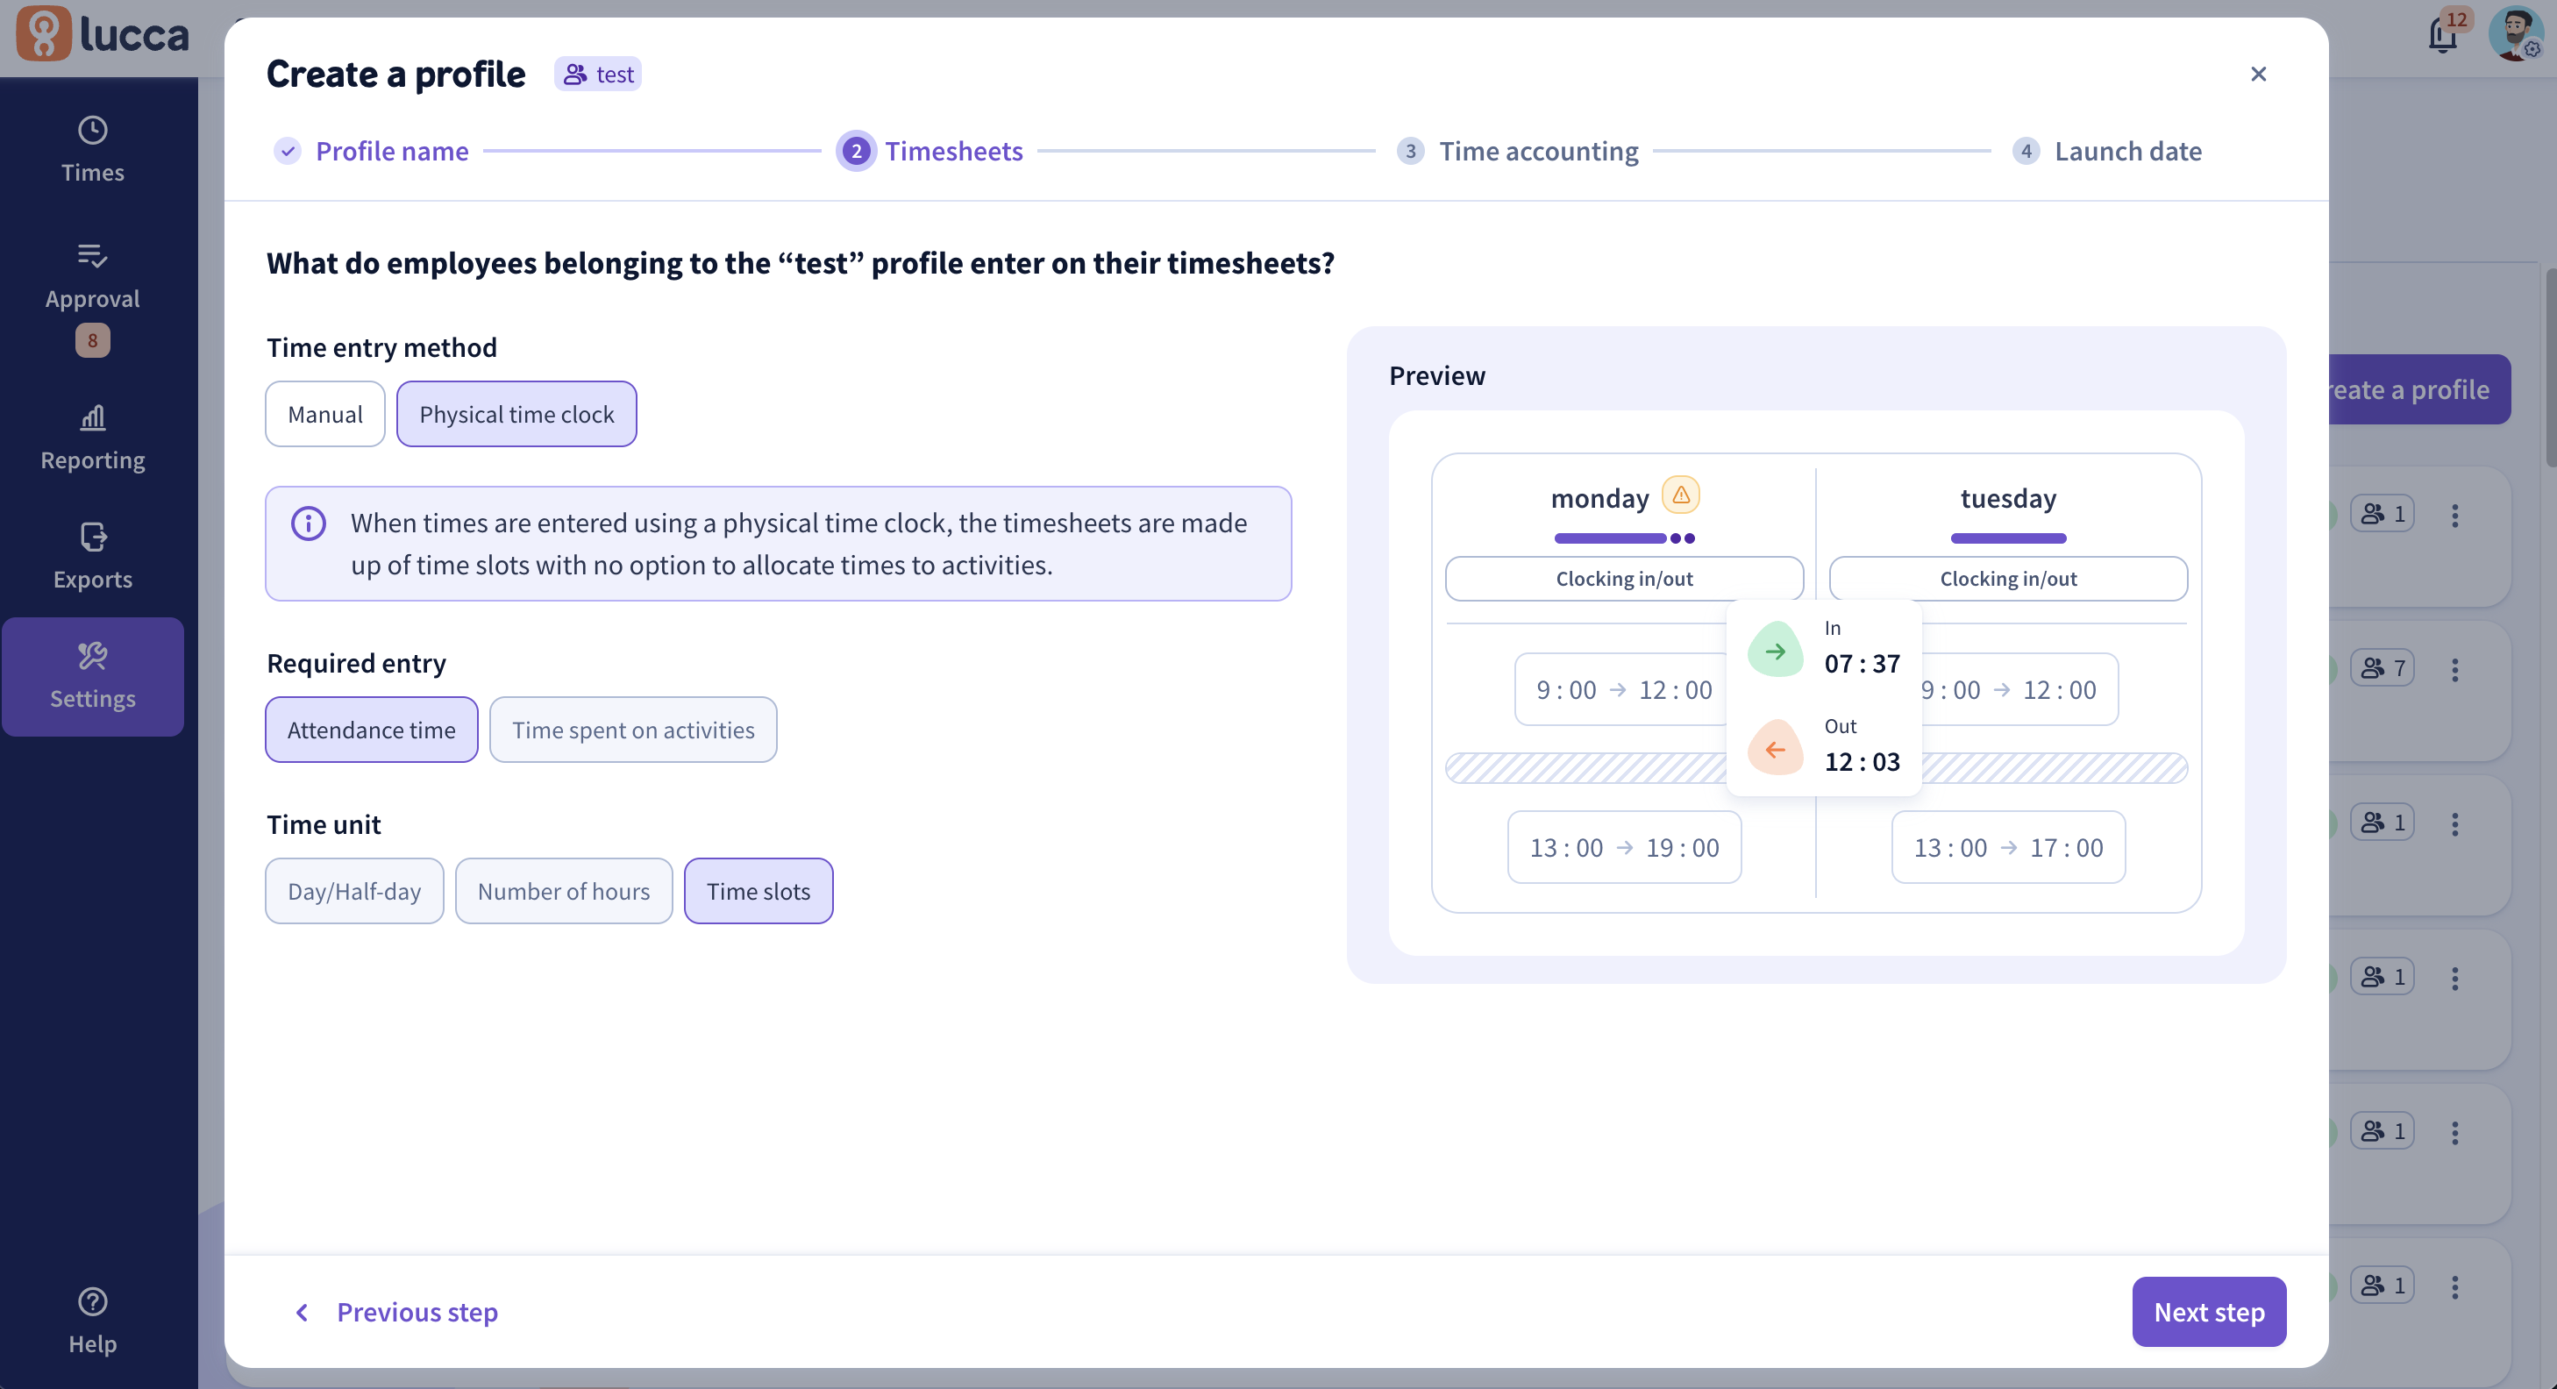Go to the Timesheets step
The image size is (2557, 1389).
[x=930, y=151]
